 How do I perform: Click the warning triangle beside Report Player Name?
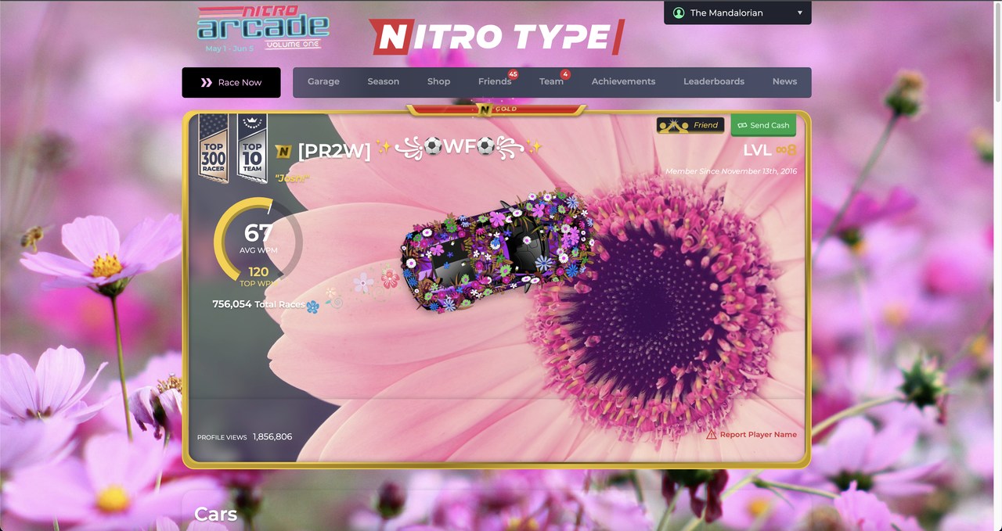[x=711, y=435]
